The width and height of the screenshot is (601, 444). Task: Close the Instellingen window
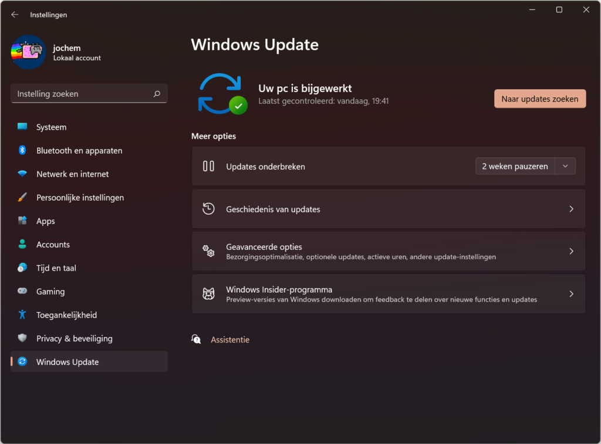(586, 9)
